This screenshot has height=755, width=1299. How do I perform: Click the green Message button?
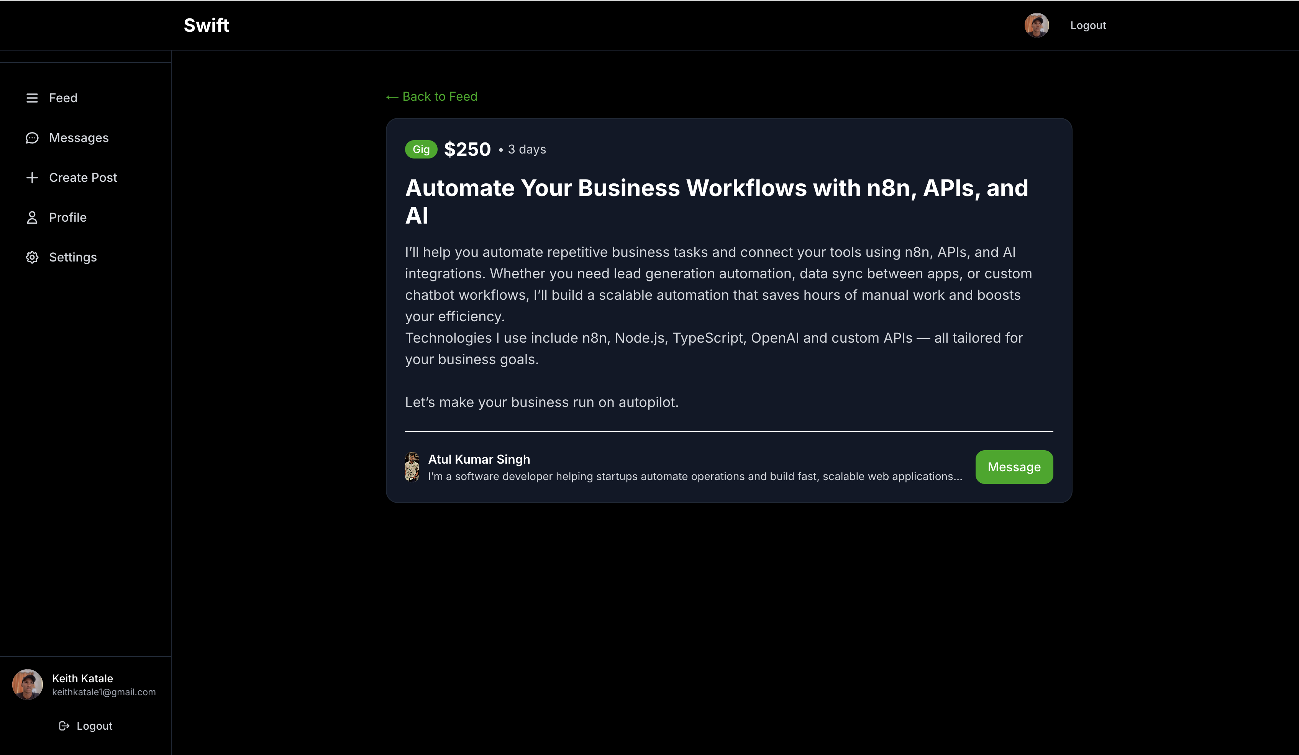coord(1014,467)
